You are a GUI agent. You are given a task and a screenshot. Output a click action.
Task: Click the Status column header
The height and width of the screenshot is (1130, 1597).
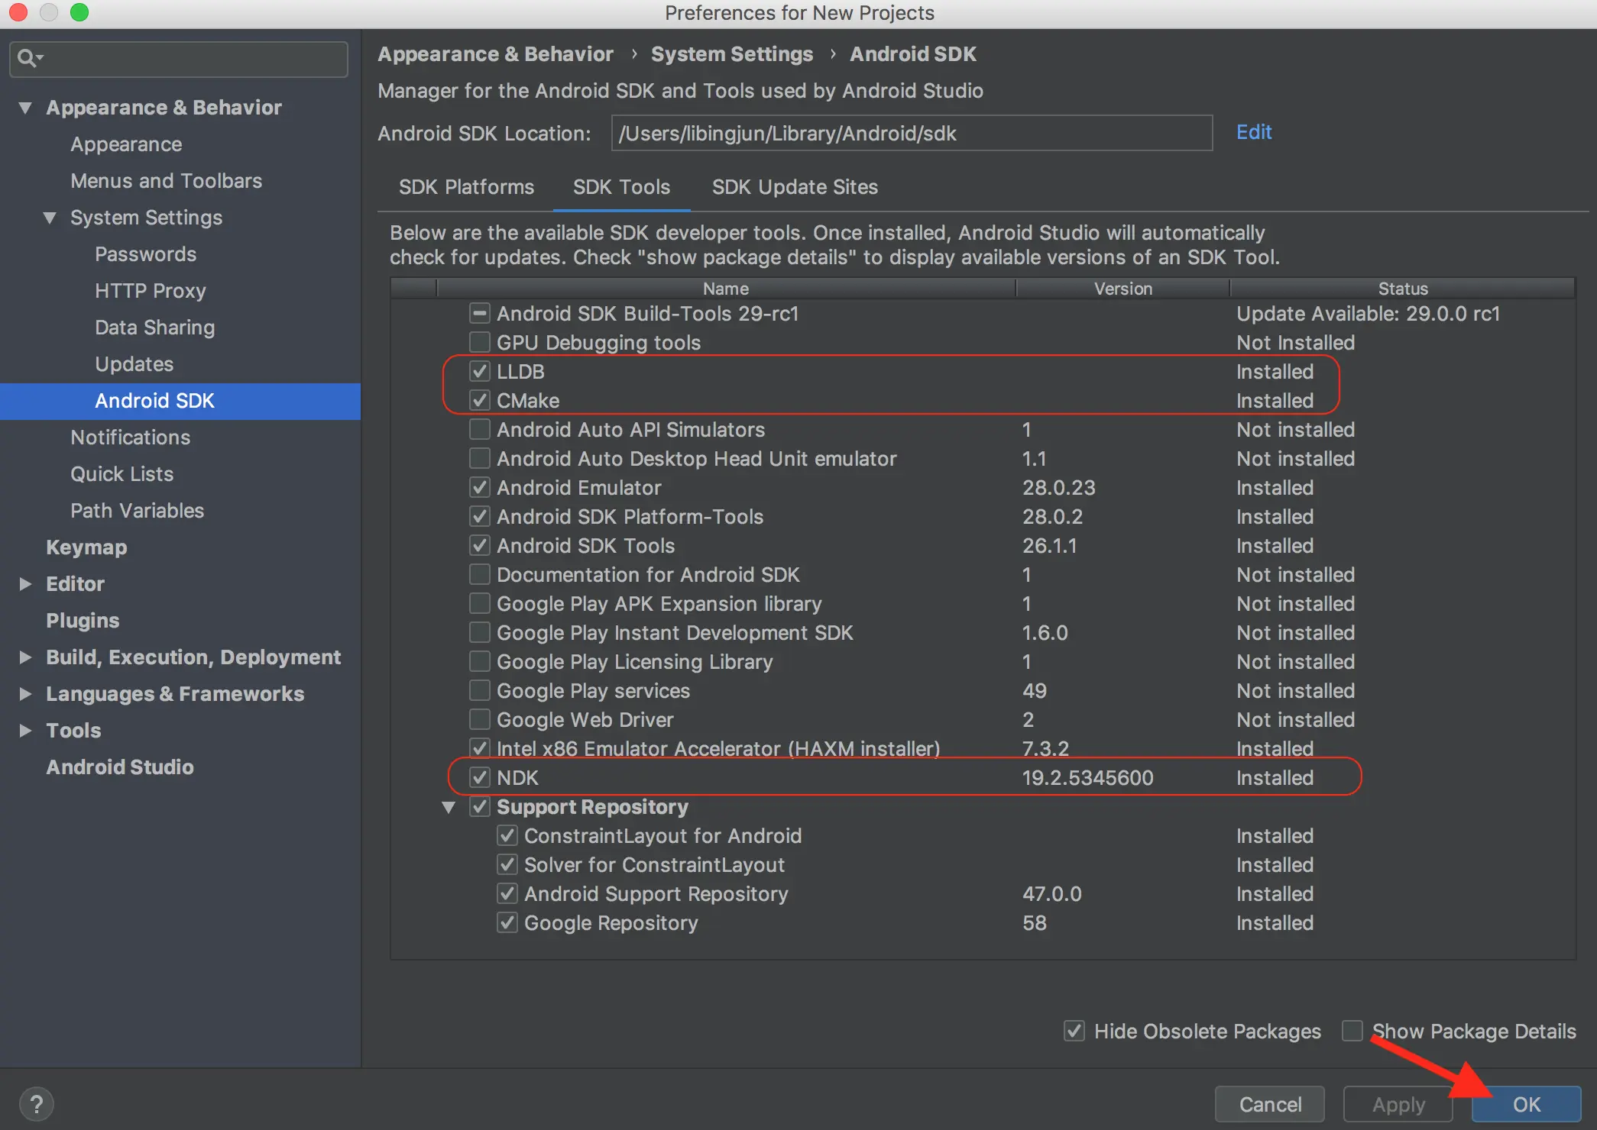pyautogui.click(x=1402, y=289)
